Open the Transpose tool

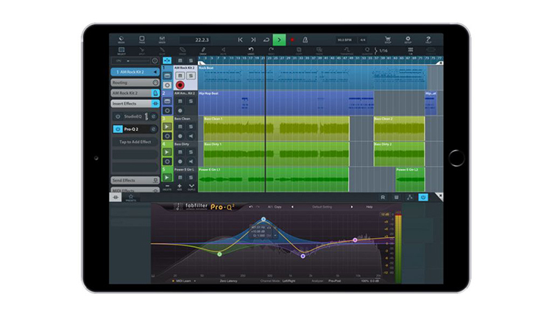347,51
